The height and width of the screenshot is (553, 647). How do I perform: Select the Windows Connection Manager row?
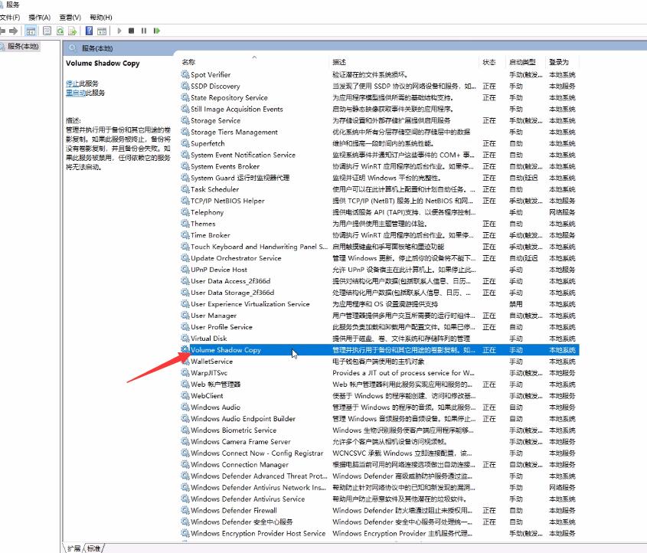point(380,464)
